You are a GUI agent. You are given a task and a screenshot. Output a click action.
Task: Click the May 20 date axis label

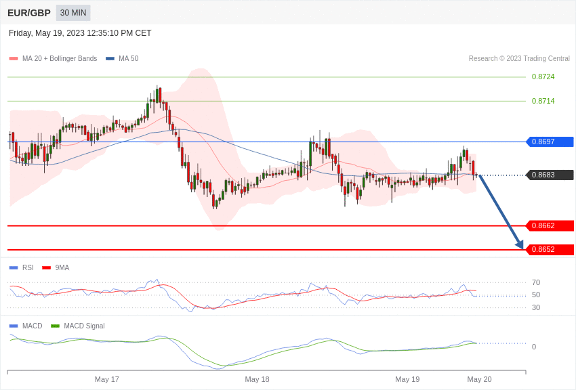(x=479, y=379)
